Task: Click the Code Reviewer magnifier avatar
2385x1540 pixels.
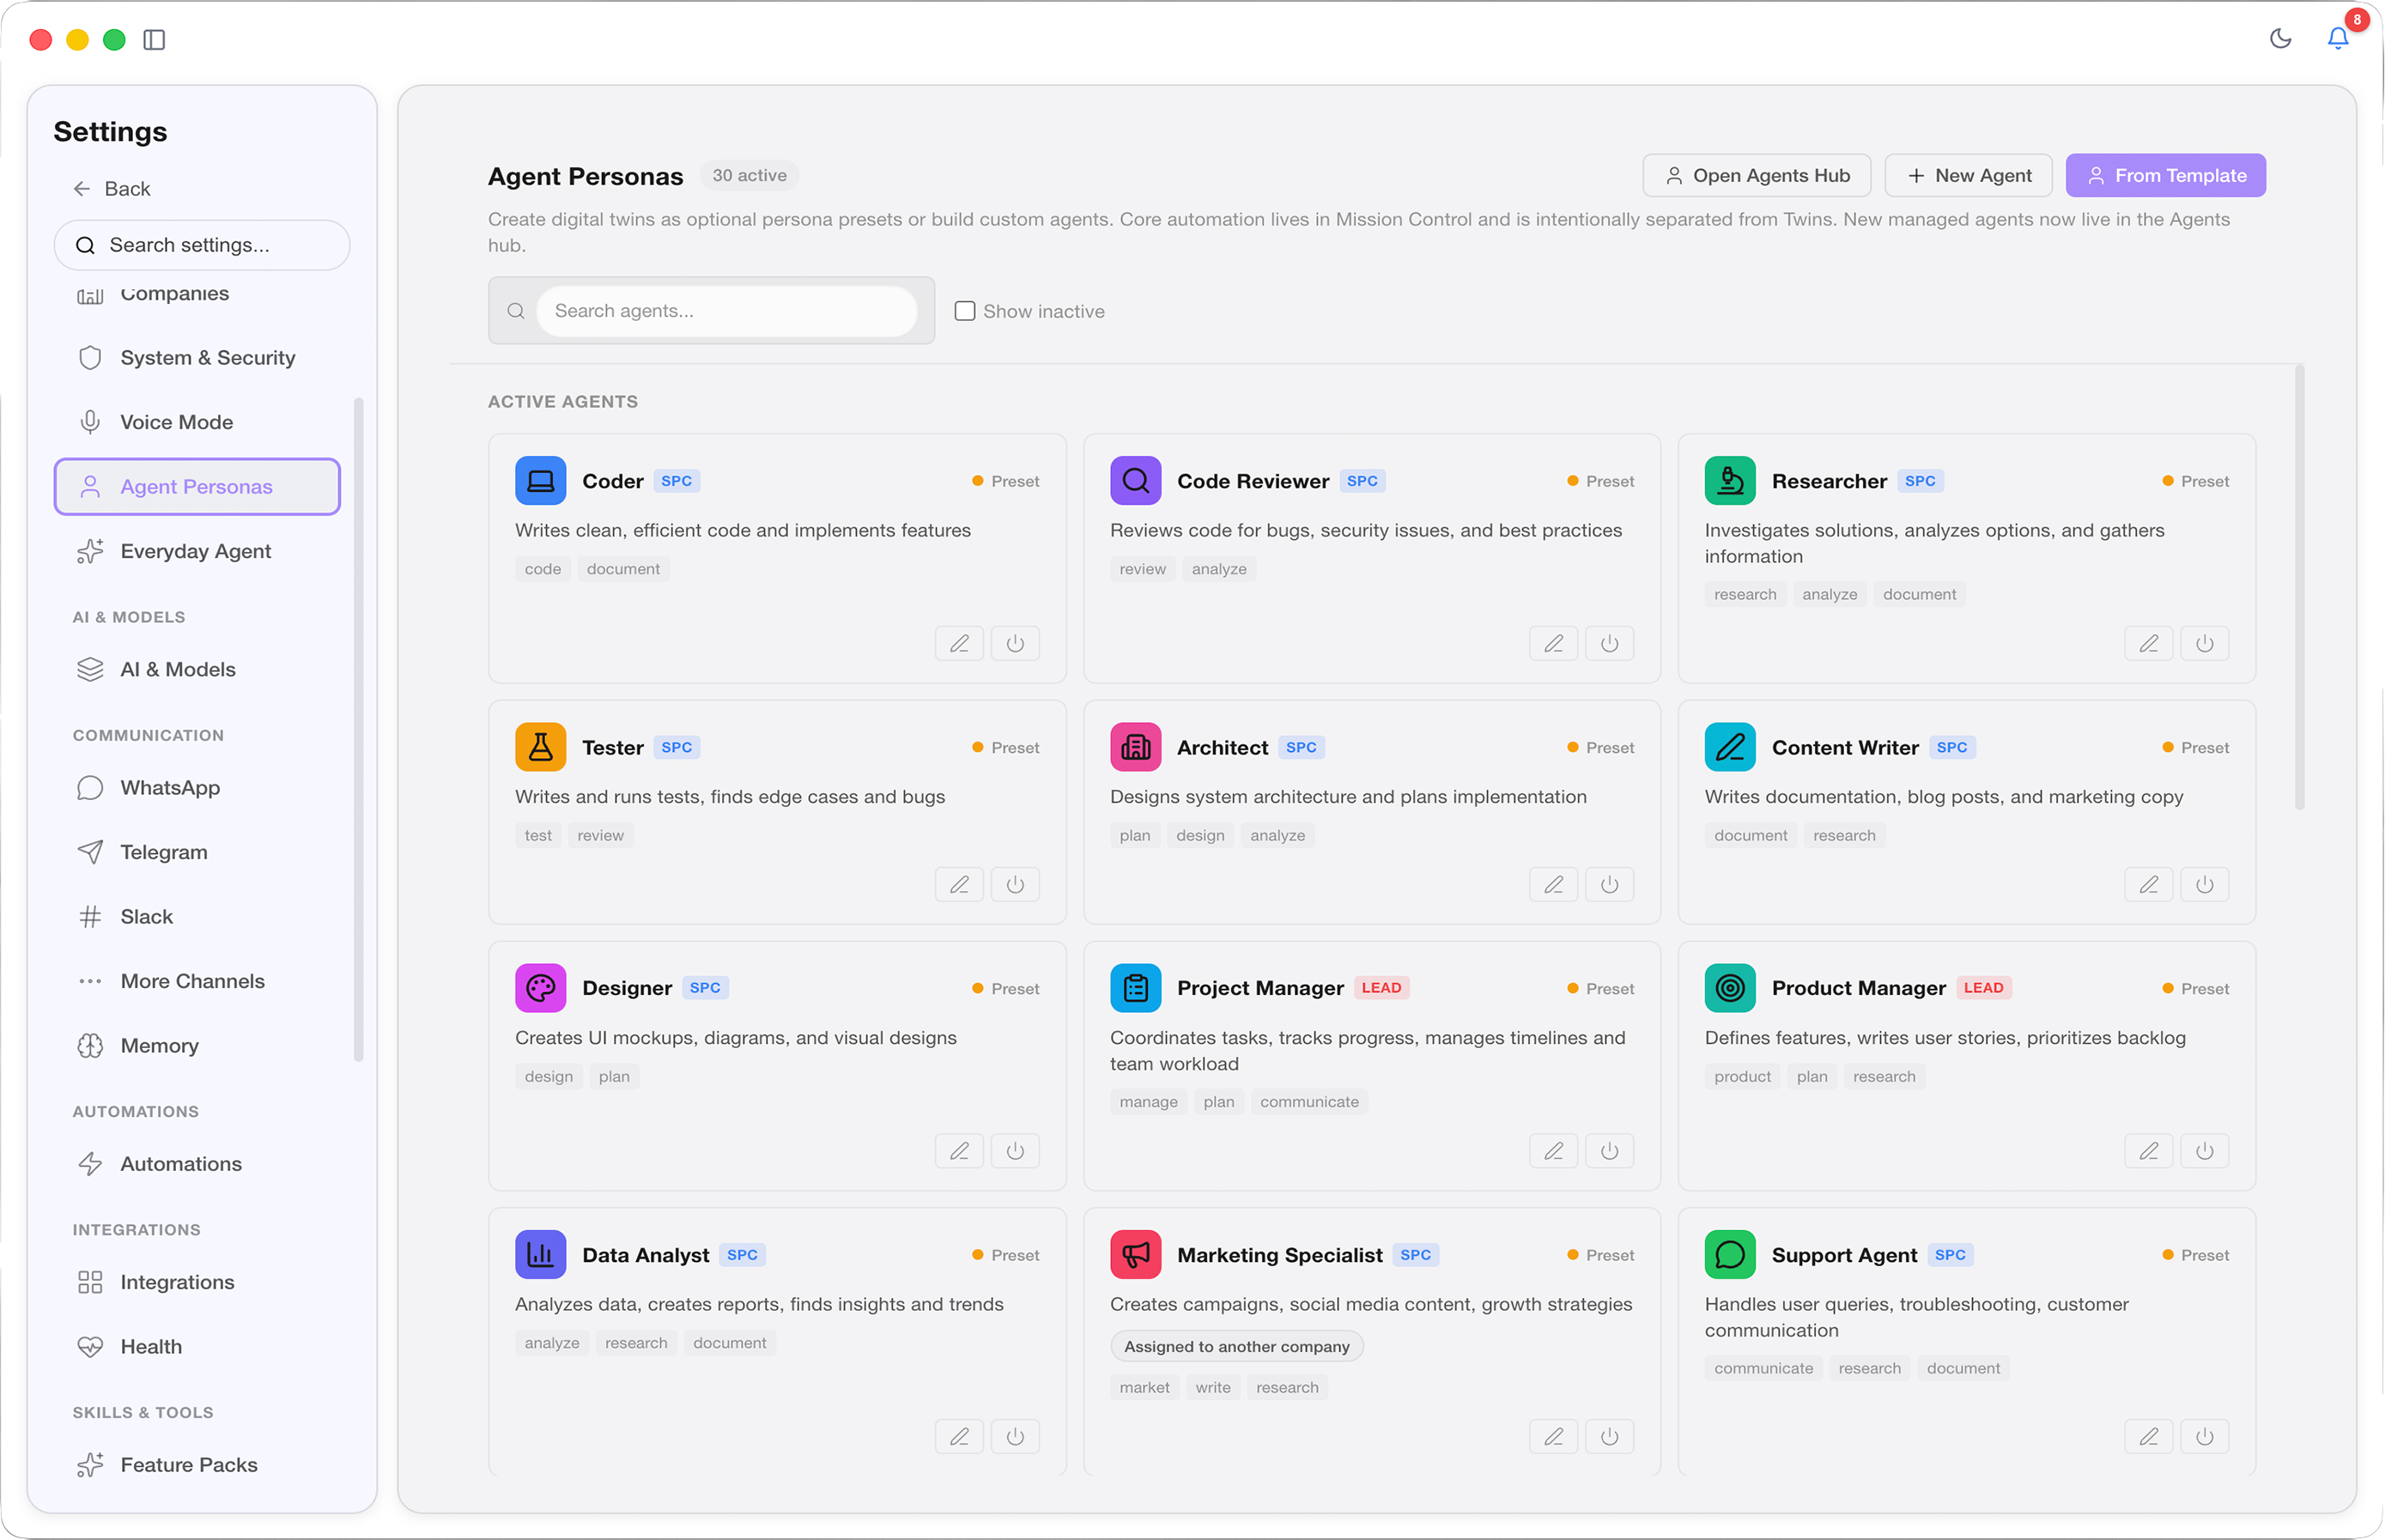Action: coord(1135,481)
